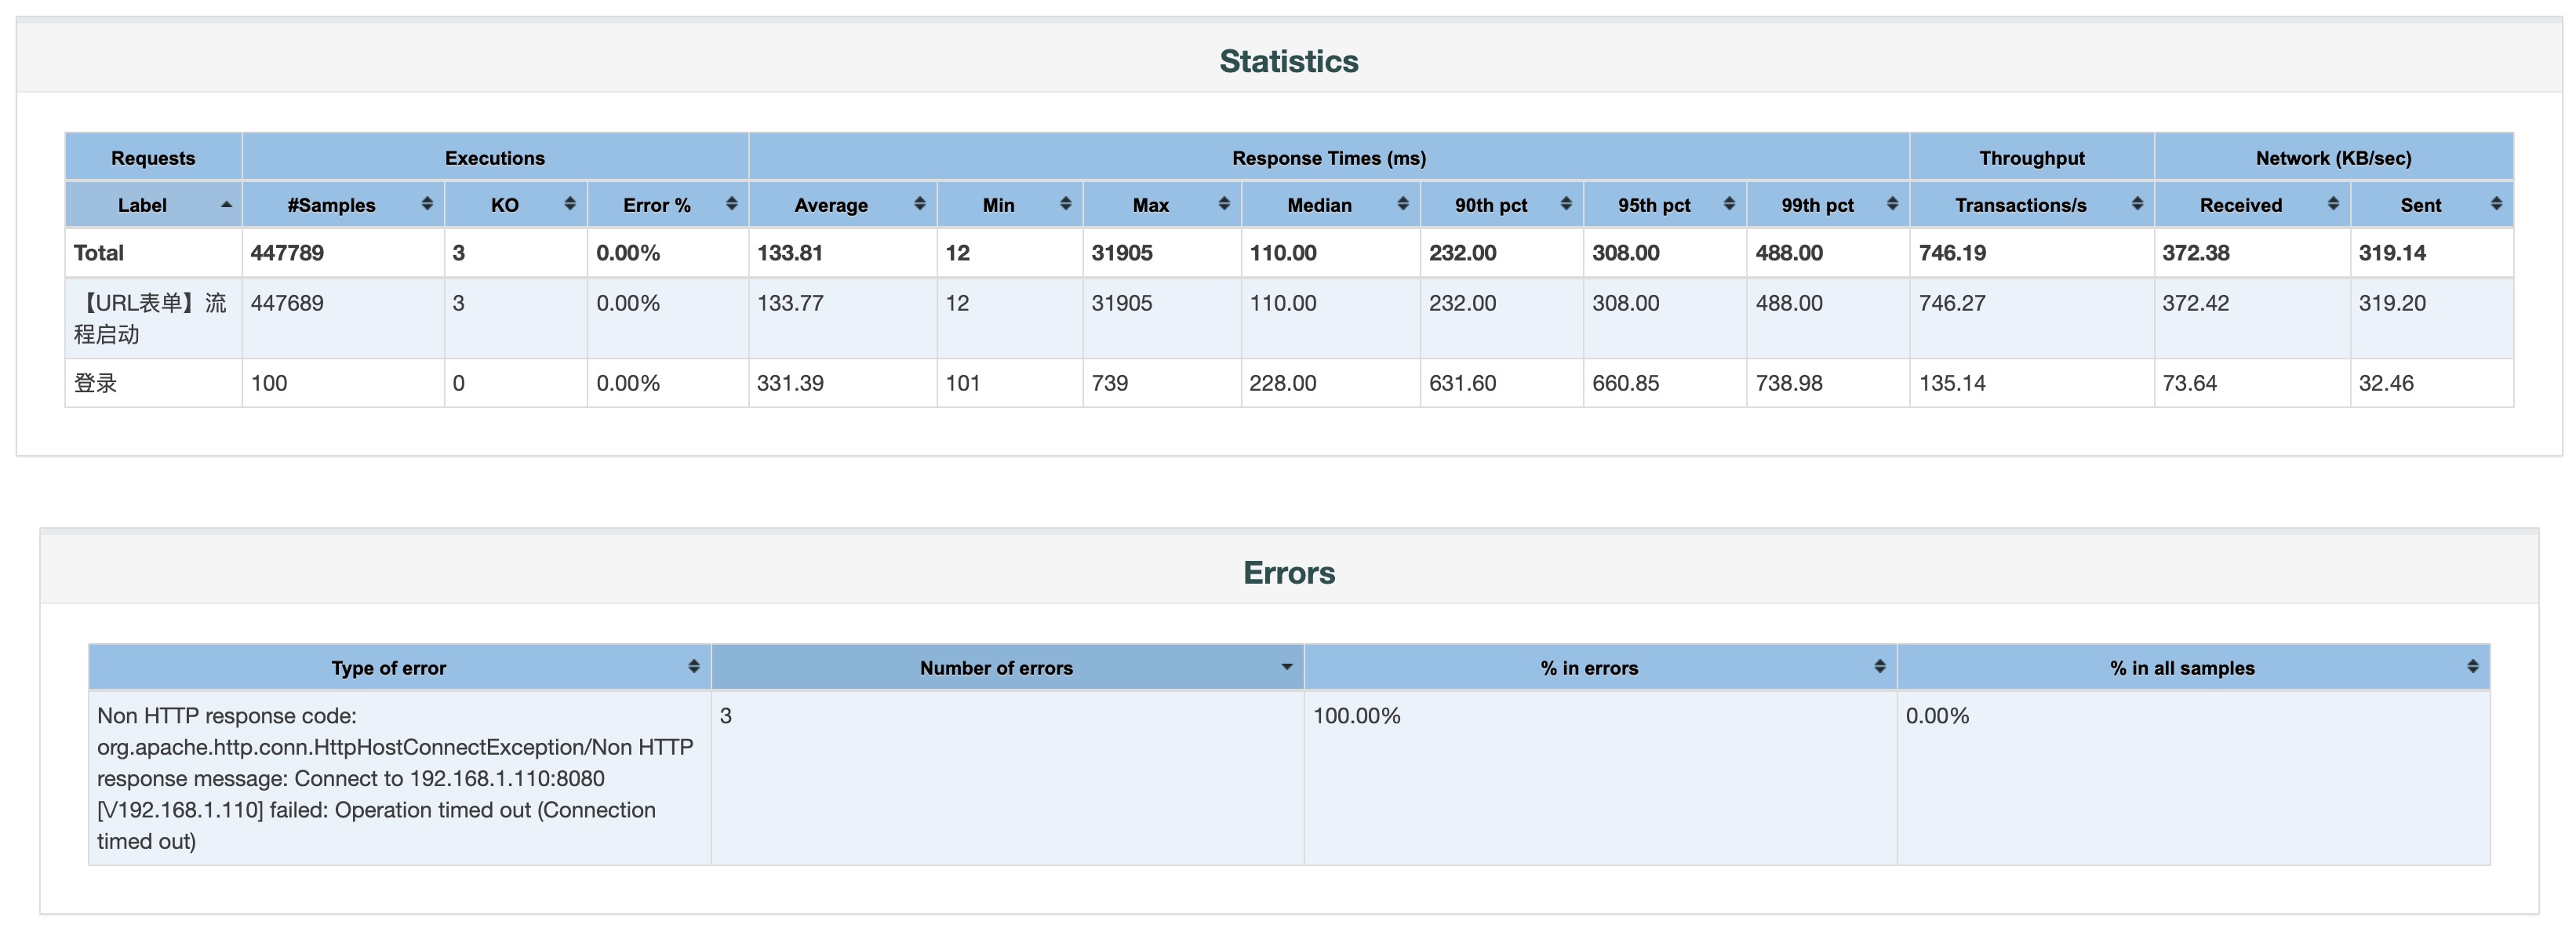Select the Total row label
The image size is (2576, 932).
(98, 253)
